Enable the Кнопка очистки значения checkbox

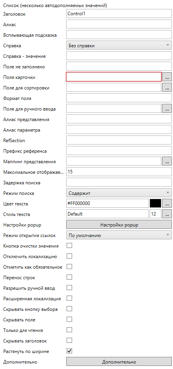[69, 246]
